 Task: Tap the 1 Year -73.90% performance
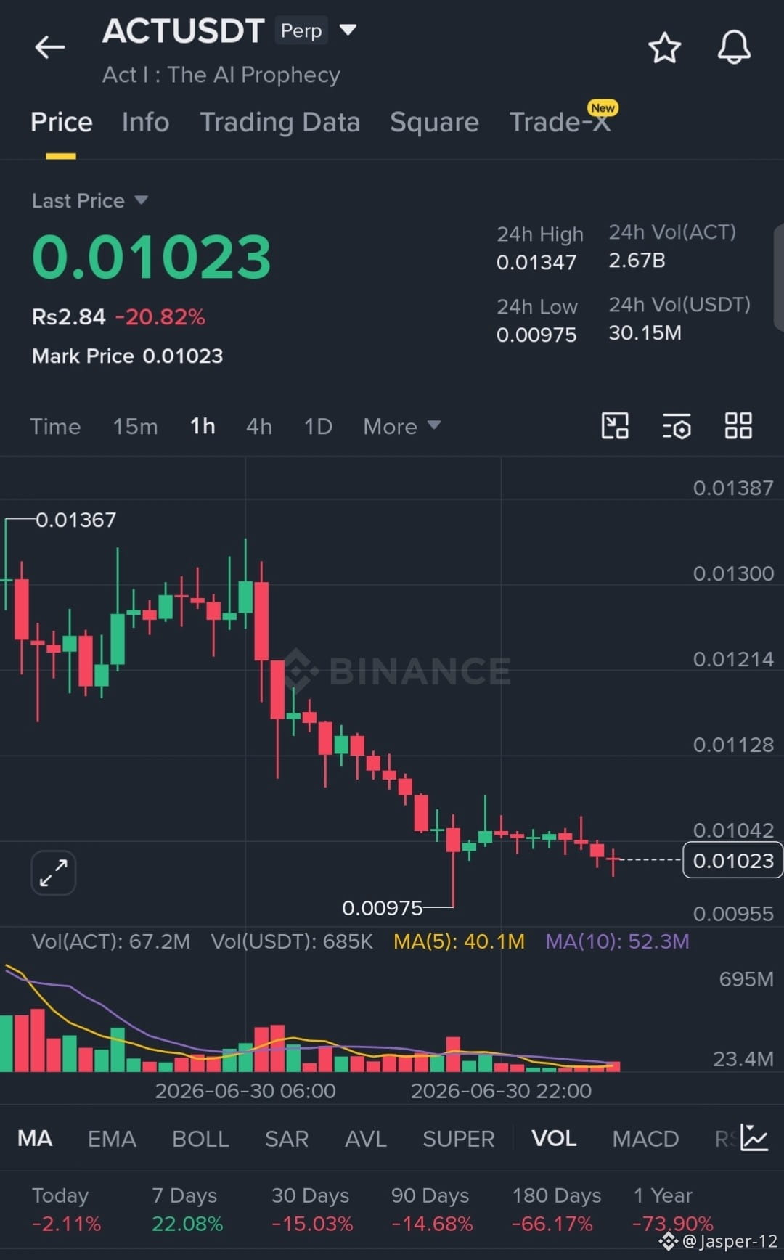(x=672, y=1209)
